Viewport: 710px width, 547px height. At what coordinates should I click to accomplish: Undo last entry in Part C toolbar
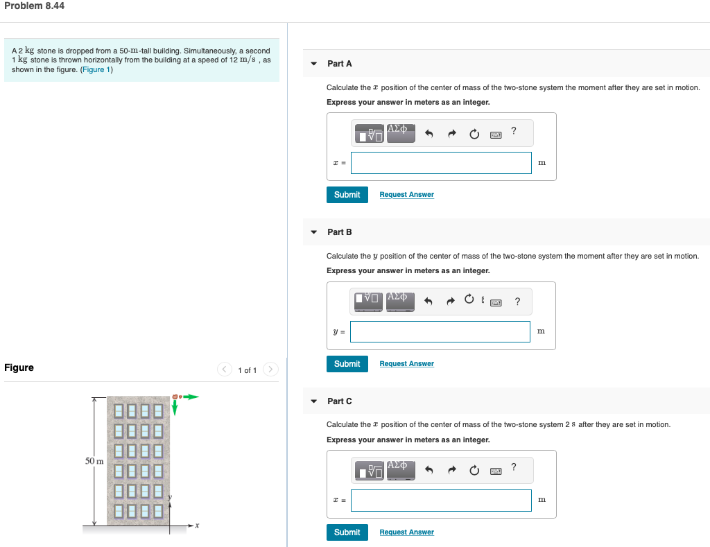(428, 470)
